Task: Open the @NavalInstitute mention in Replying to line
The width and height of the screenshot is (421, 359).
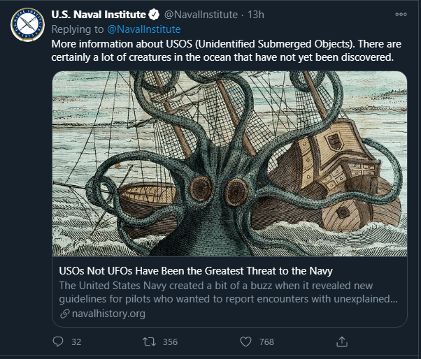Action: click(144, 29)
